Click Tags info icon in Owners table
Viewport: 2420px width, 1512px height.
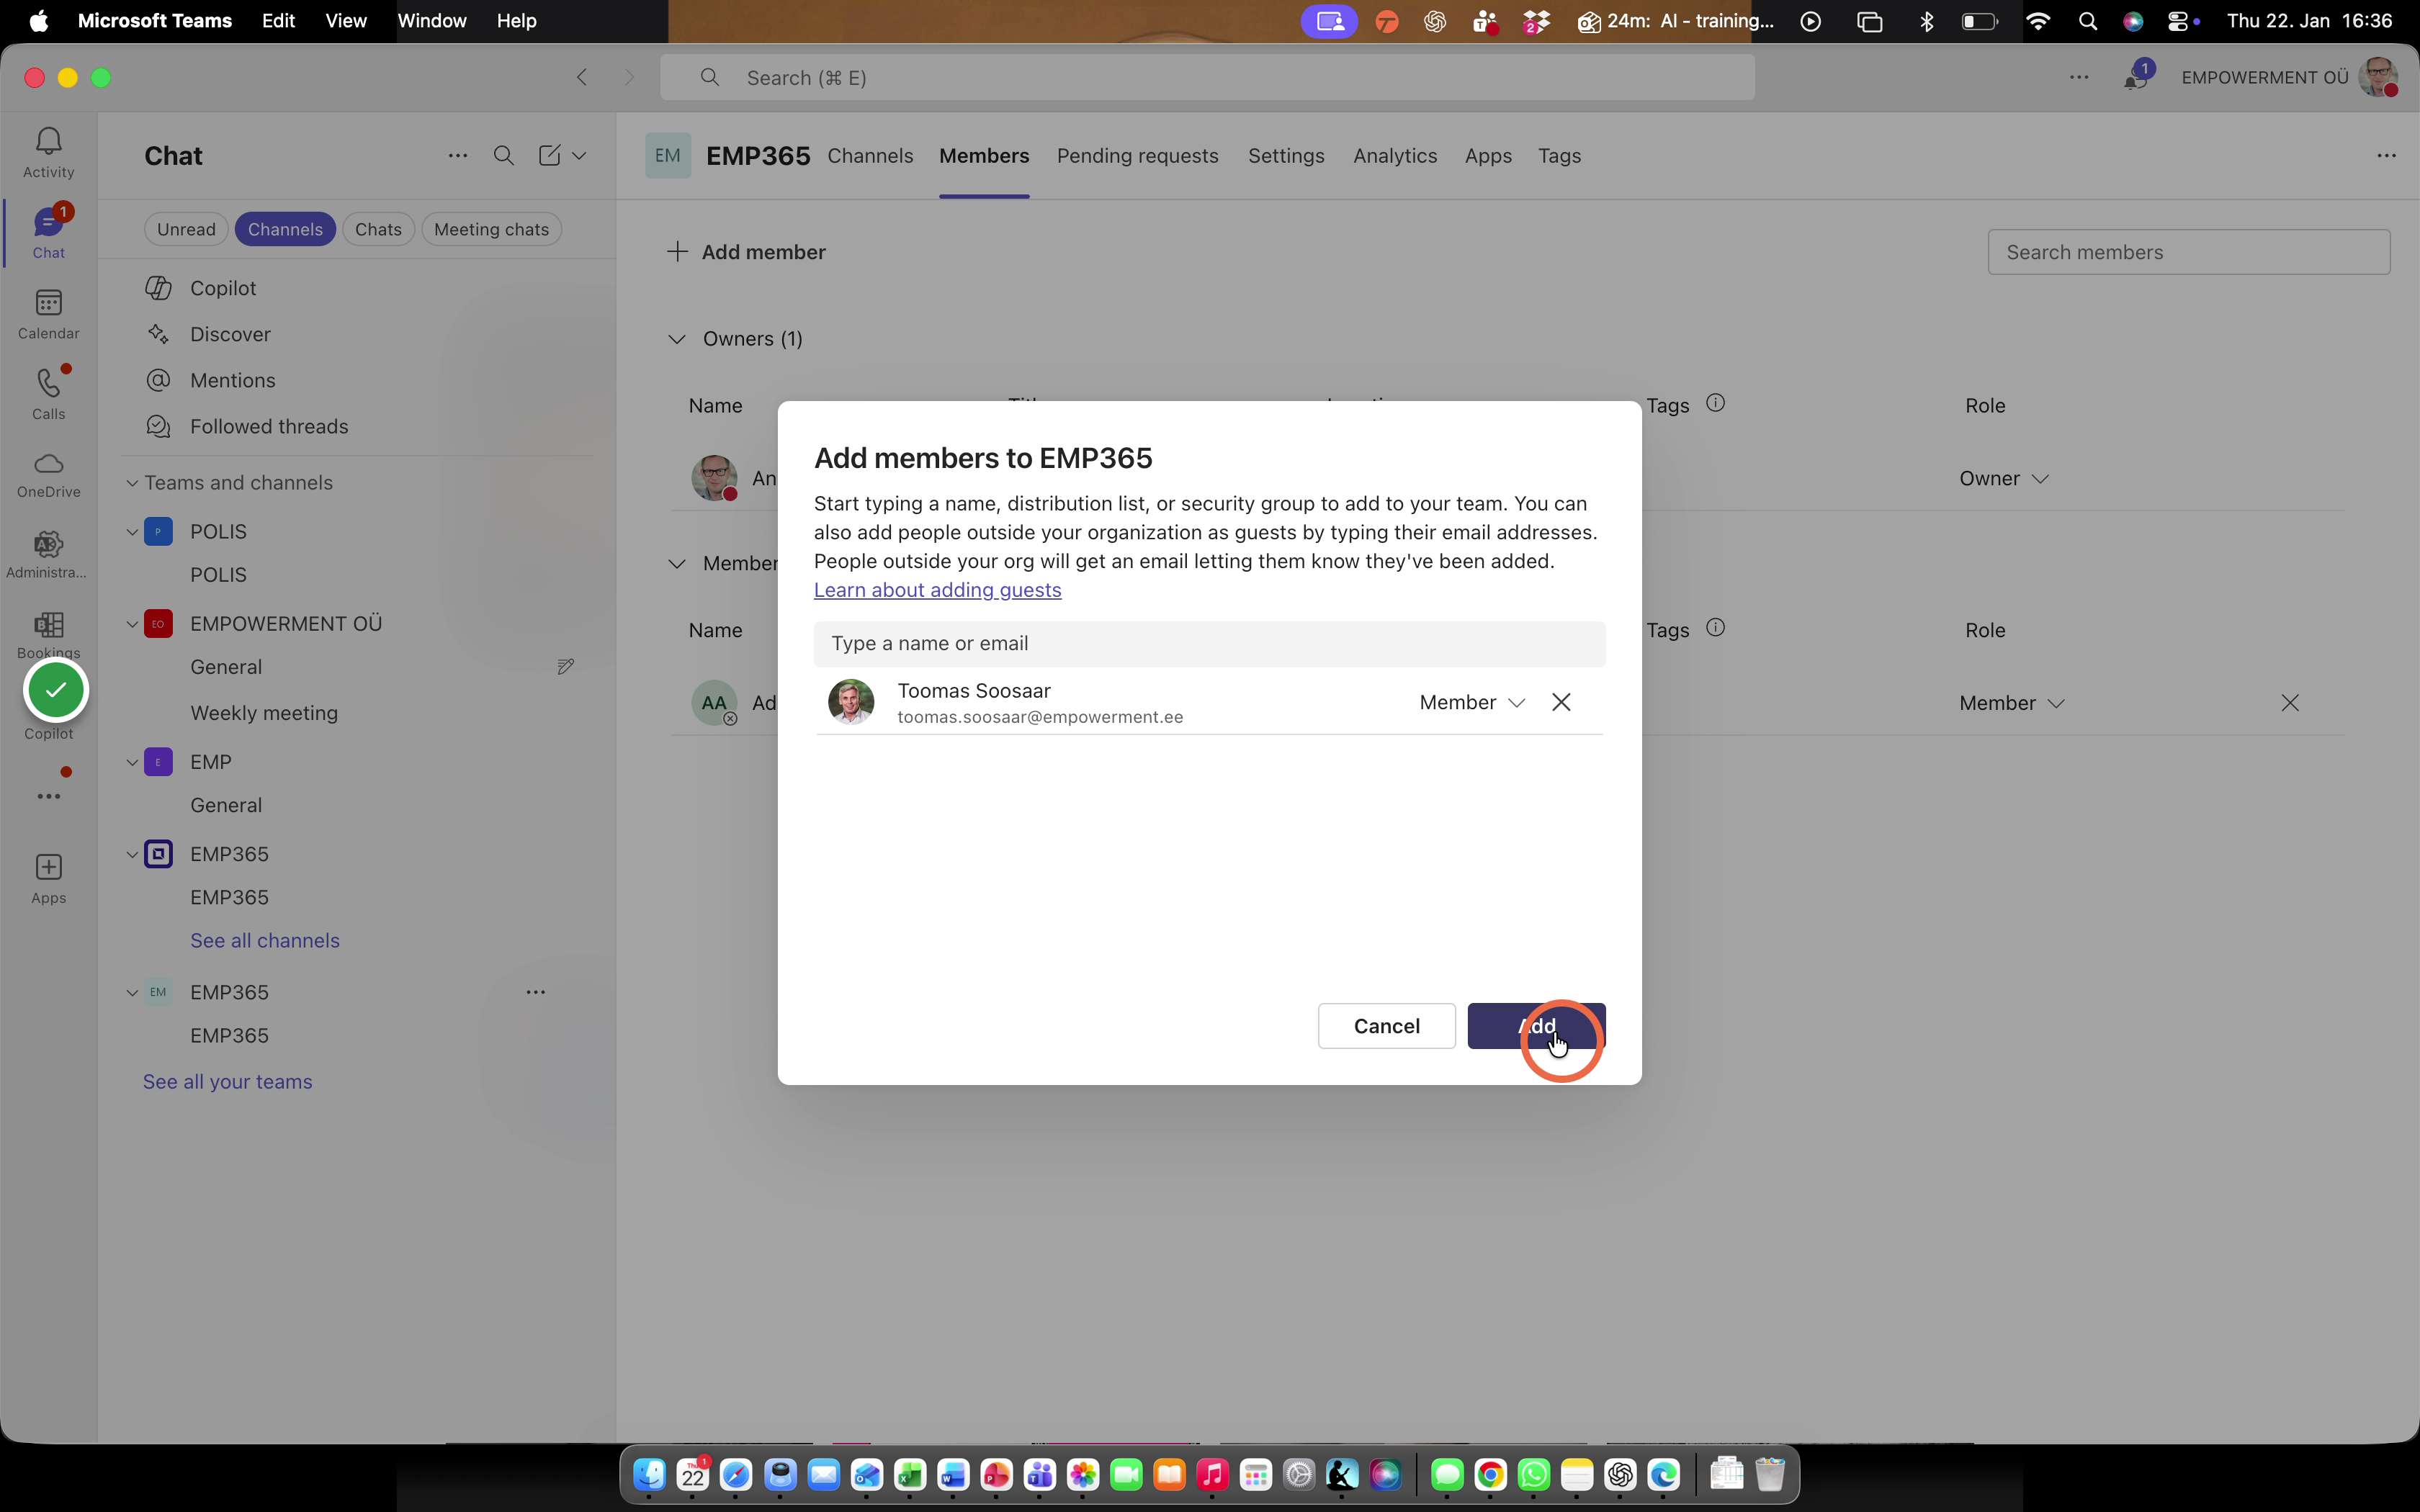click(1715, 403)
